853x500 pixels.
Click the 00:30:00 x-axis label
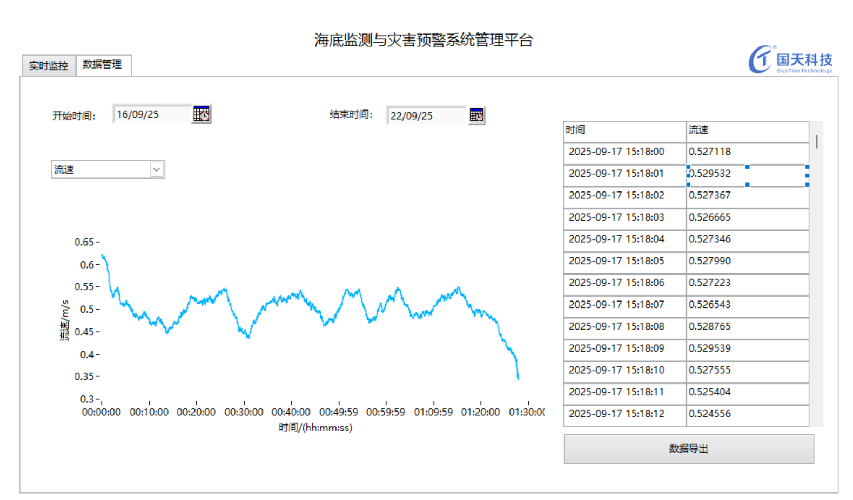(244, 412)
